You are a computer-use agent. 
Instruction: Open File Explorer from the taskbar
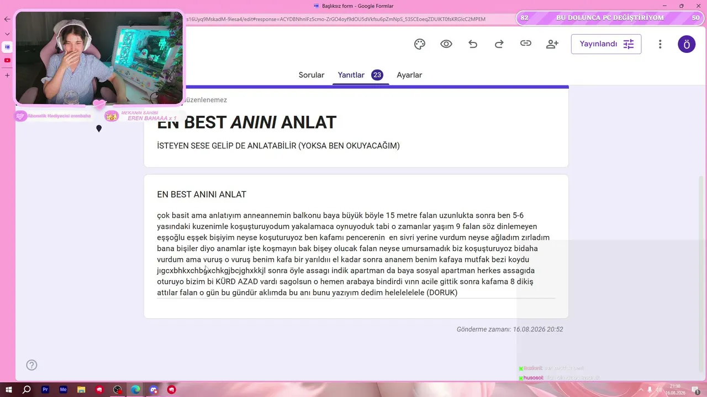pos(81,390)
